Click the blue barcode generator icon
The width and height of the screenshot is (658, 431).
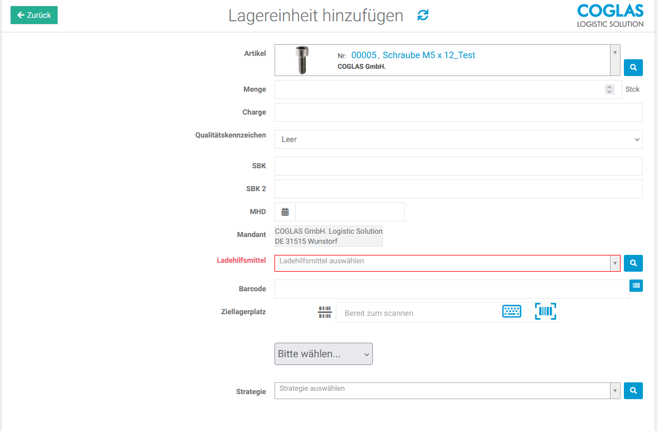pos(636,286)
